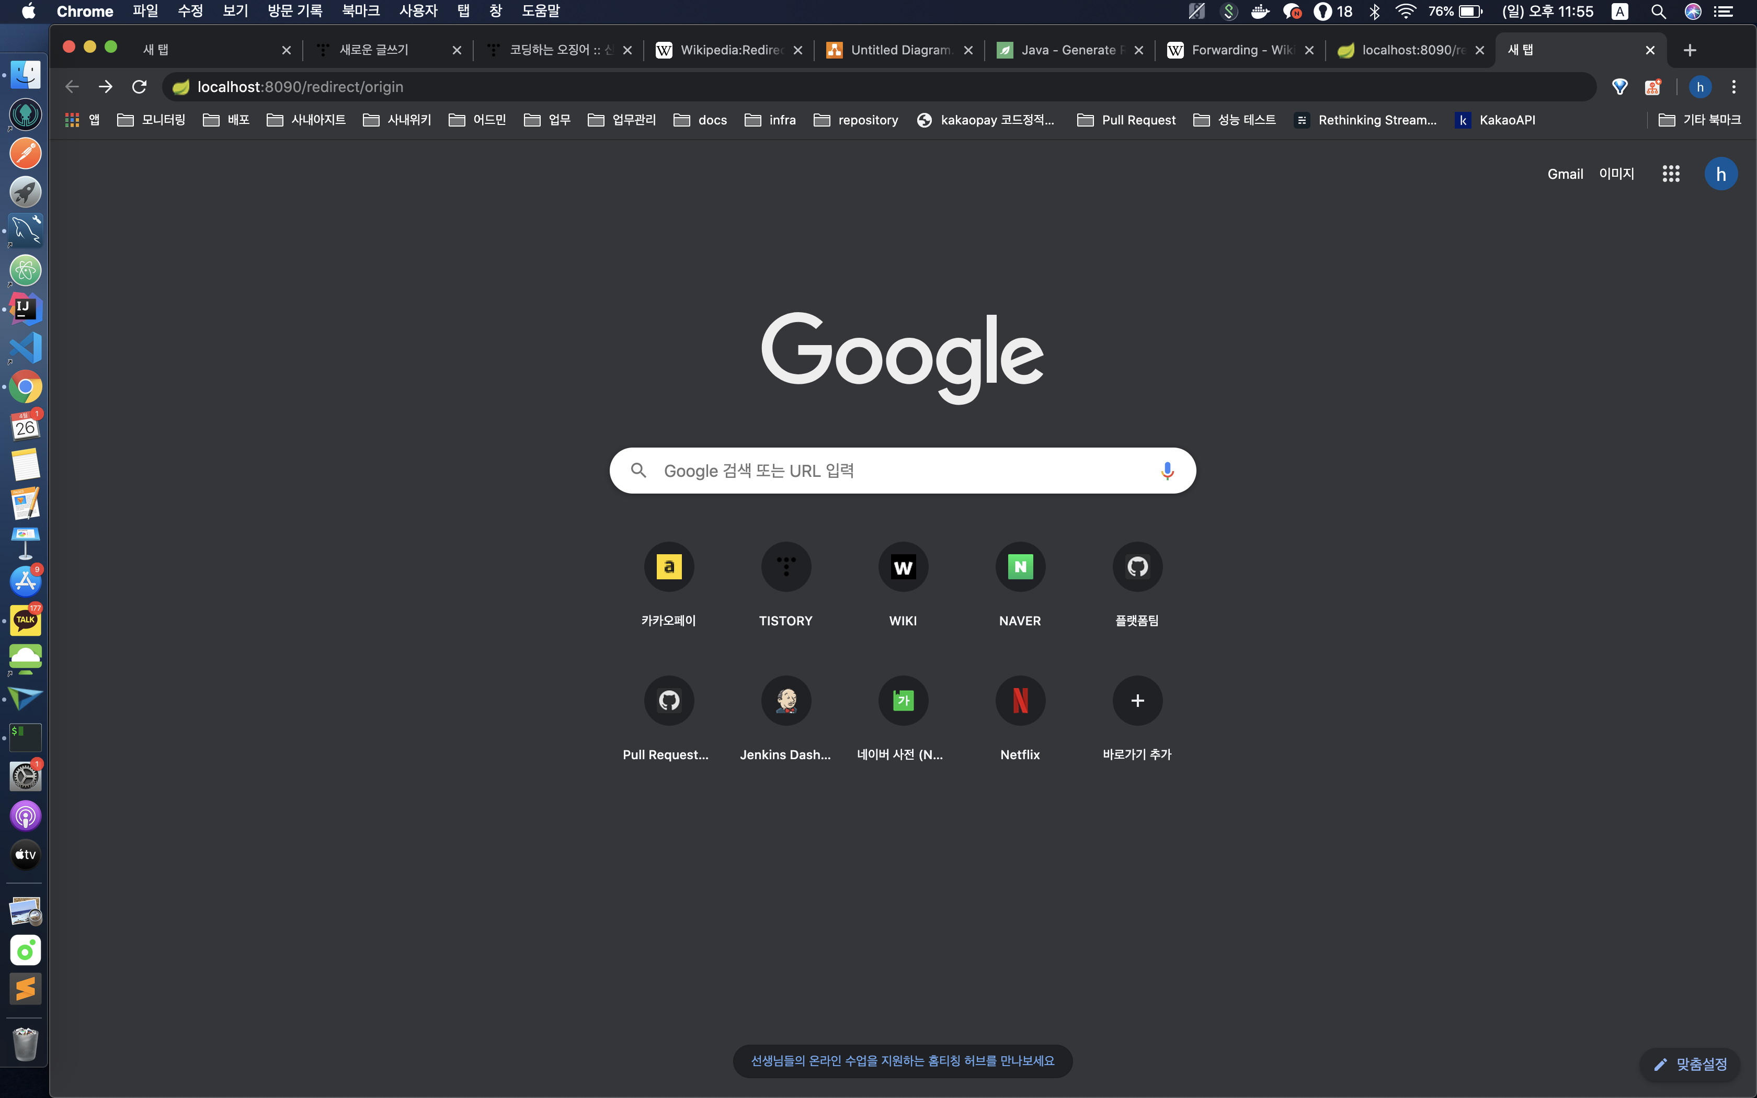Open the 북마크 menu in menu bar
This screenshot has height=1098, width=1757.
(x=361, y=11)
